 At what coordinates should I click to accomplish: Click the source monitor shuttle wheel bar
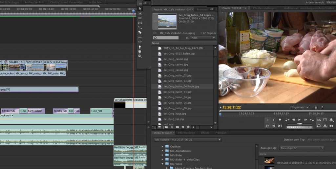click(x=300, y=127)
